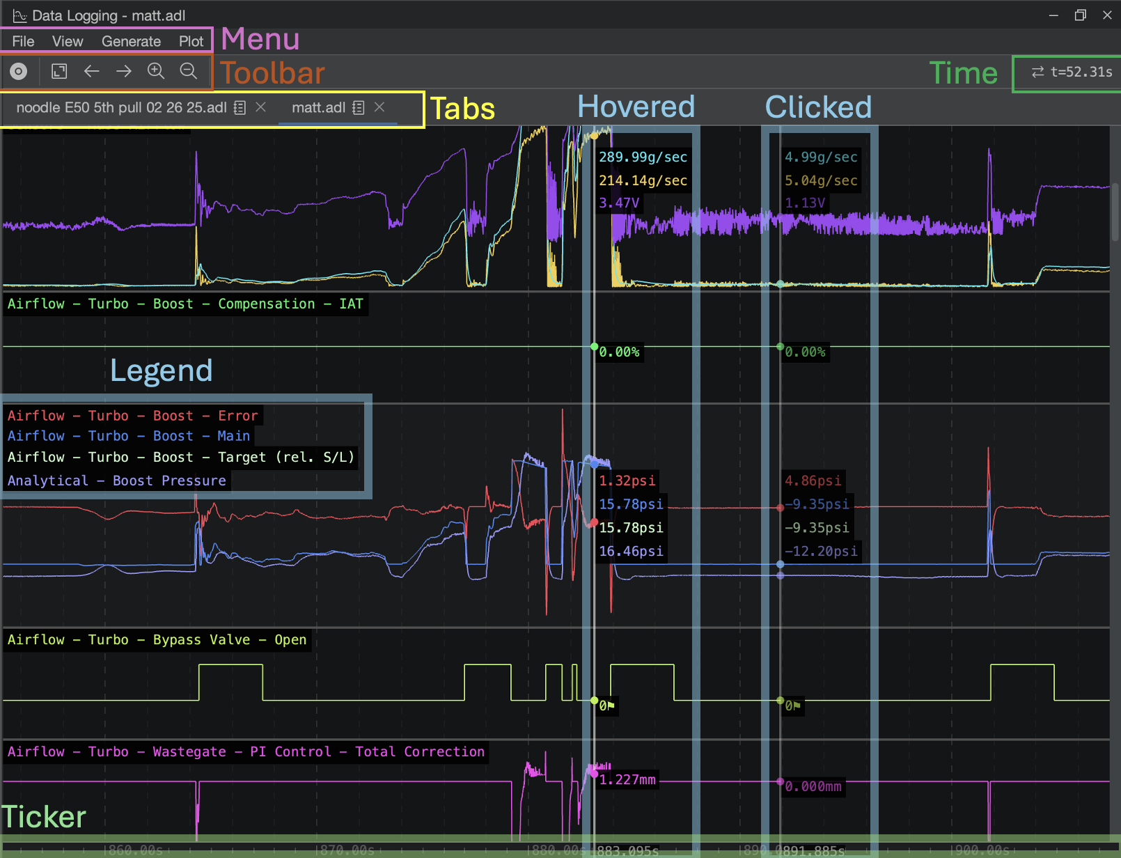
Task: Click legend entry Airflow Turbo Boost Main
Action: [129, 436]
